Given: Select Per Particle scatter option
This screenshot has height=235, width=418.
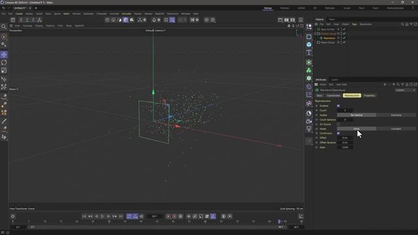Looking at the screenshot, I should click(x=357, y=115).
